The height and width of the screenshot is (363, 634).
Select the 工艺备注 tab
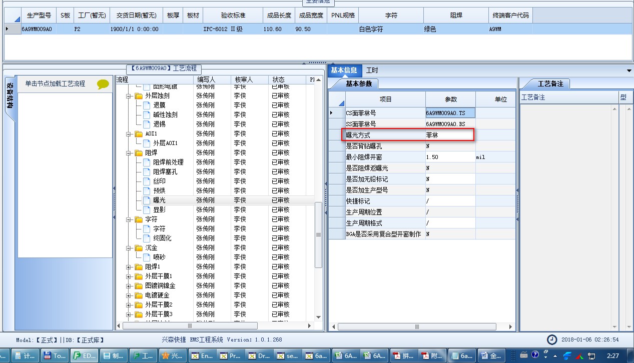tap(550, 83)
